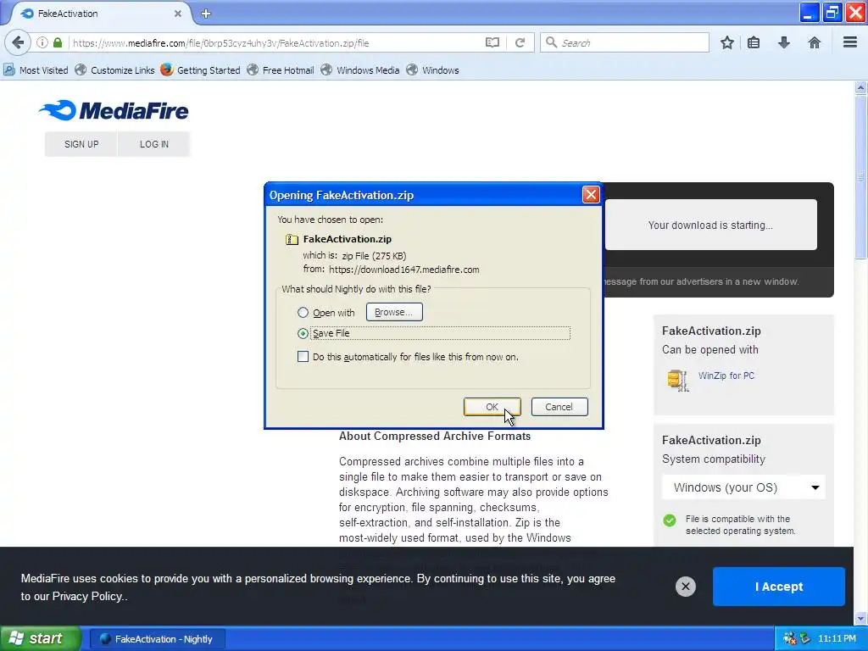Close the FakeActivation tab
Viewport: 868px width, 651px height.
click(178, 14)
